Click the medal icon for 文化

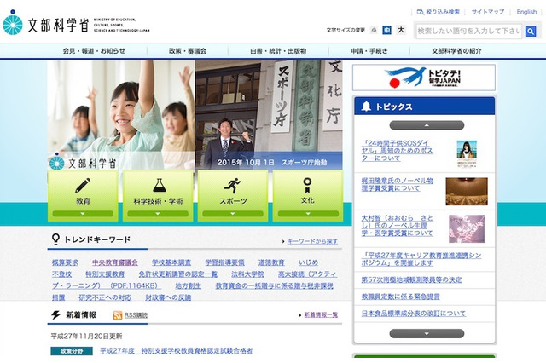pos(307,185)
